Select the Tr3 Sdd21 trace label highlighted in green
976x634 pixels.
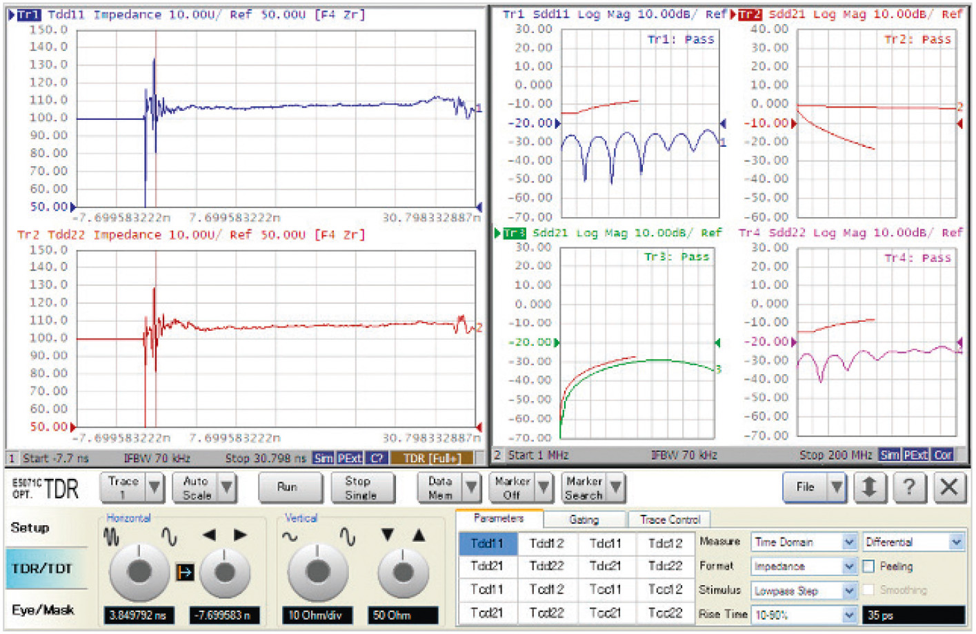pyautogui.click(x=515, y=233)
